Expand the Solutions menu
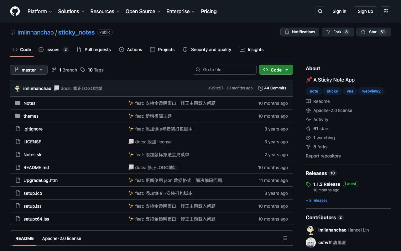This screenshot has height=251, width=401. tap(71, 11)
